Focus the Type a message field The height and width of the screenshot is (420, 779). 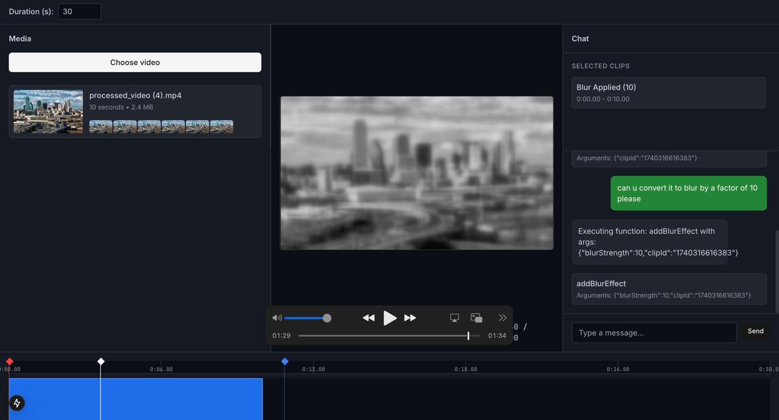click(654, 333)
